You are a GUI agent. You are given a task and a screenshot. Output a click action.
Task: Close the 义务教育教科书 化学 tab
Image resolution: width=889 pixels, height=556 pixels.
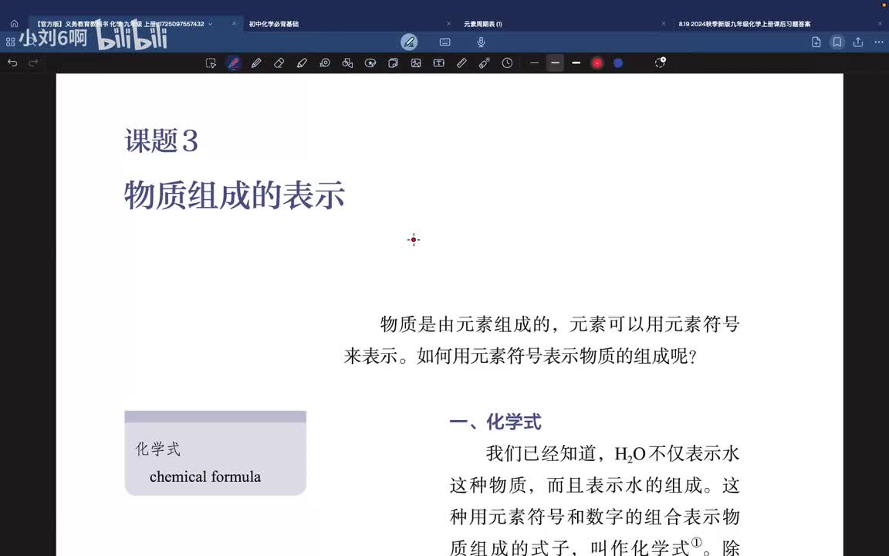tap(234, 24)
